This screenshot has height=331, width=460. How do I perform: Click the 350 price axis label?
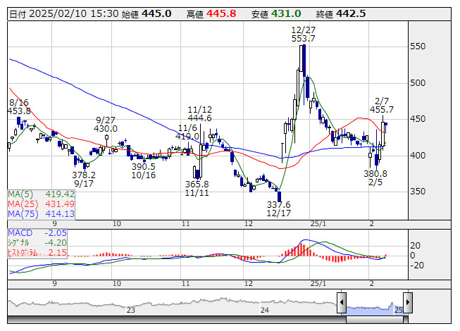click(x=418, y=192)
